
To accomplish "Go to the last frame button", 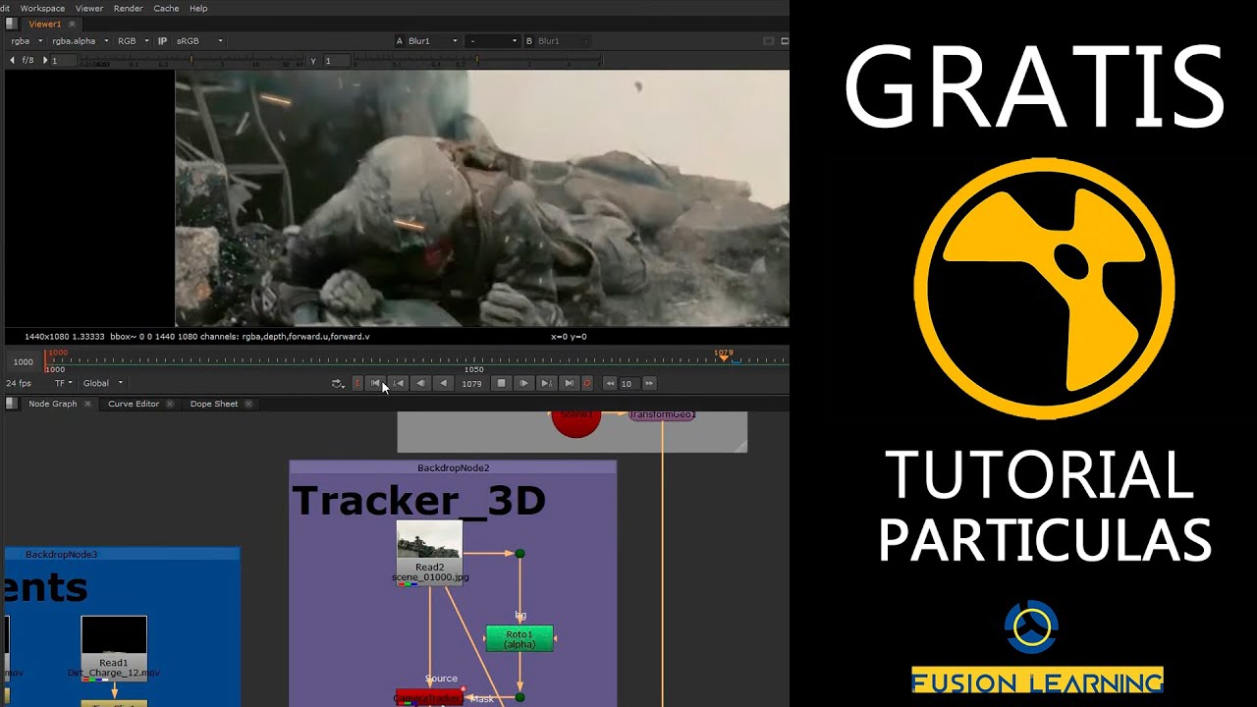I will [x=569, y=383].
